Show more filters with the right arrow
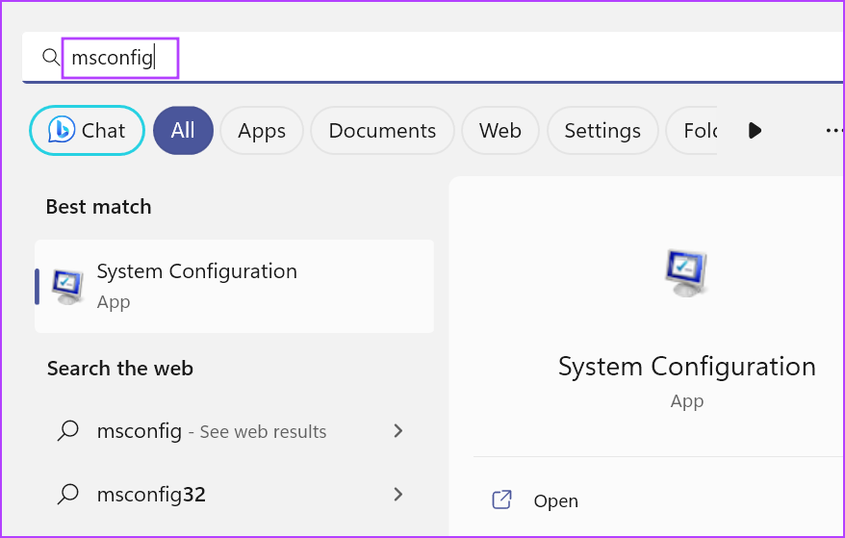Image resolution: width=845 pixels, height=538 pixels. 755,131
